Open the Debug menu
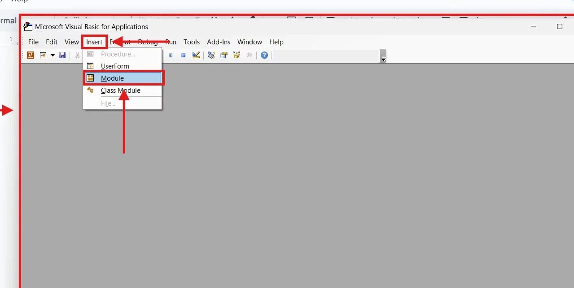 click(x=148, y=42)
